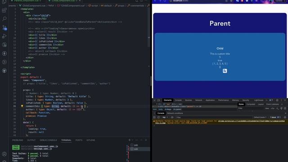Viewport: 288px width, 162px height.
Task: Click the 'Array' type on line 31
Action: coord(55,106)
